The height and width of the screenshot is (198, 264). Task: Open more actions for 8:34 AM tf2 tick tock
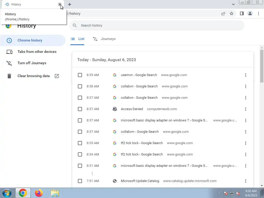point(246,154)
